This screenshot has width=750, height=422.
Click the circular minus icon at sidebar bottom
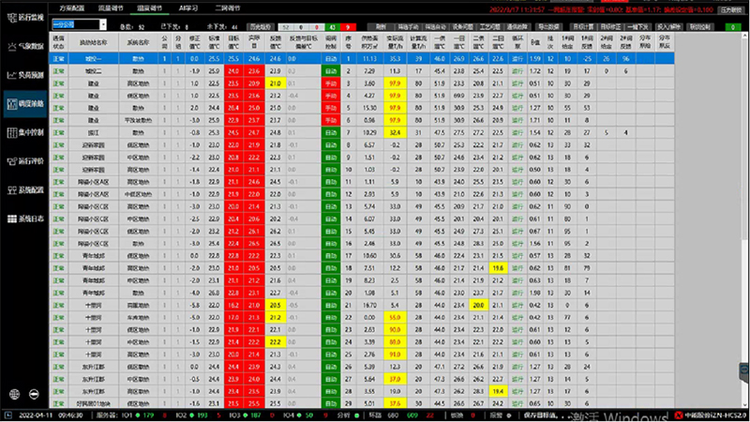[35, 394]
